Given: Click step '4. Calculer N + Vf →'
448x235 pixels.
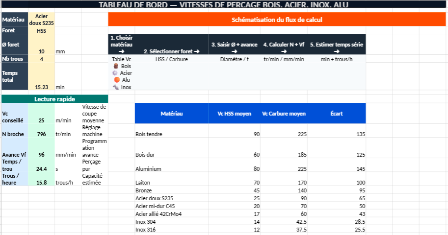Looking at the screenshot, I should 284,45.
